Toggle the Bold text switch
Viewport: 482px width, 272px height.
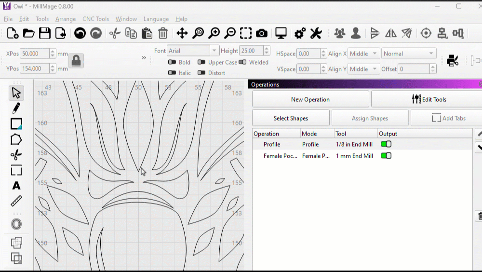pyautogui.click(x=172, y=62)
